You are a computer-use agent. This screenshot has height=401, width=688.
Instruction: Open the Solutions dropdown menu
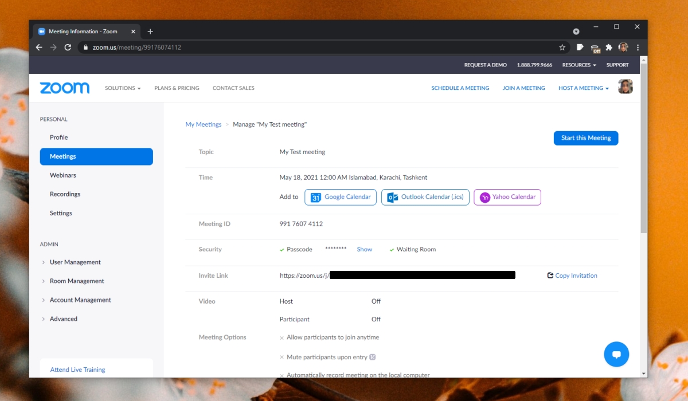coord(122,88)
